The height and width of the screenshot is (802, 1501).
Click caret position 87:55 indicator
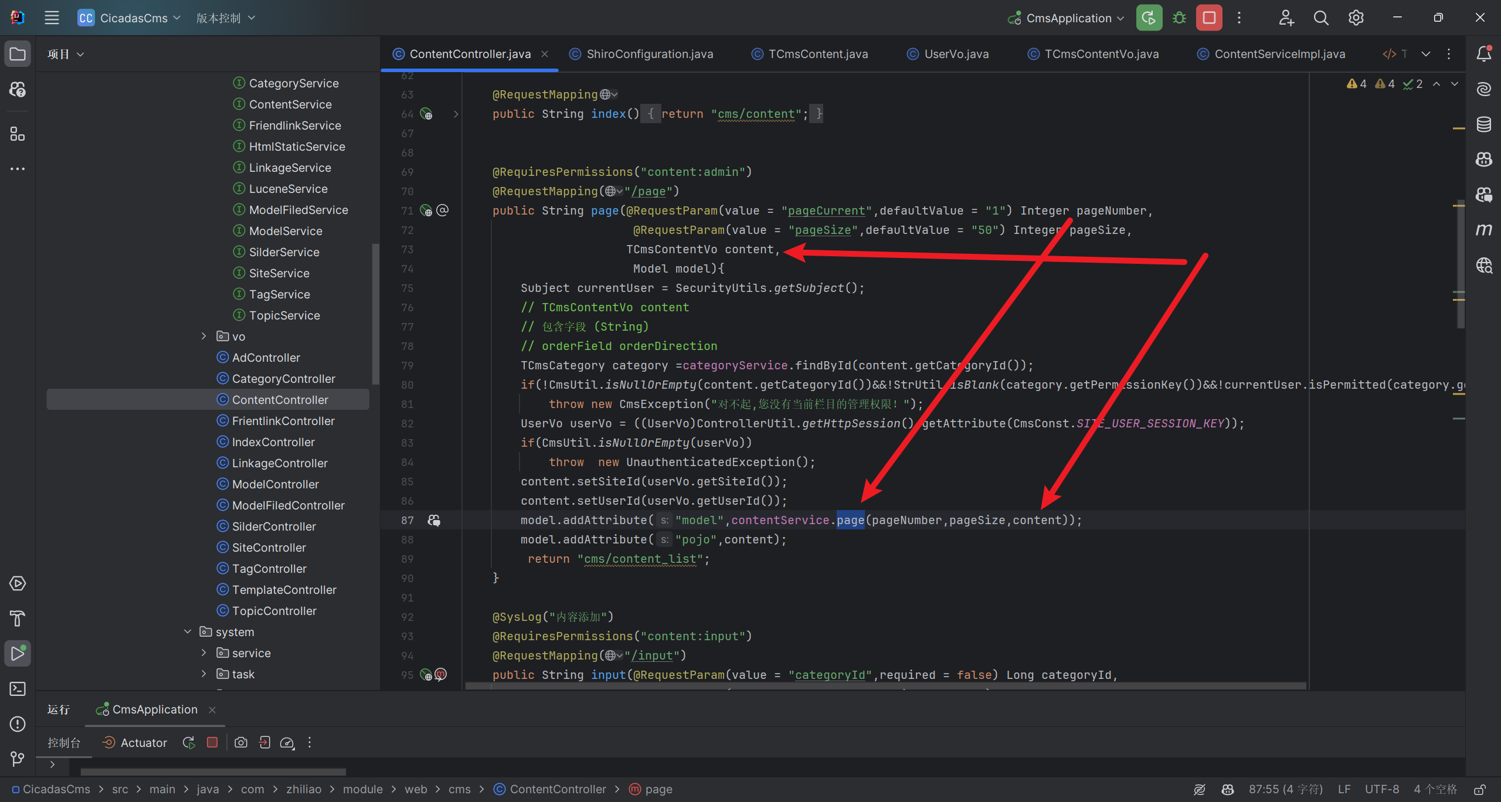point(1285,789)
